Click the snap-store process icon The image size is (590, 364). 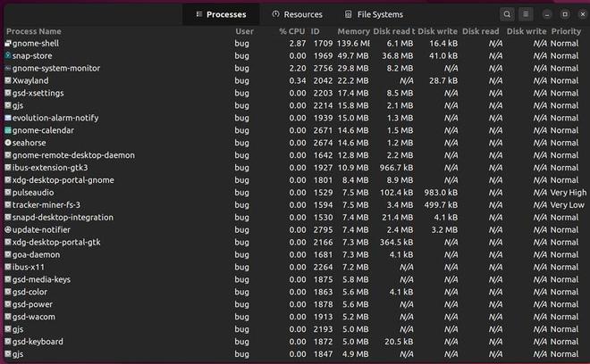click(x=8, y=55)
